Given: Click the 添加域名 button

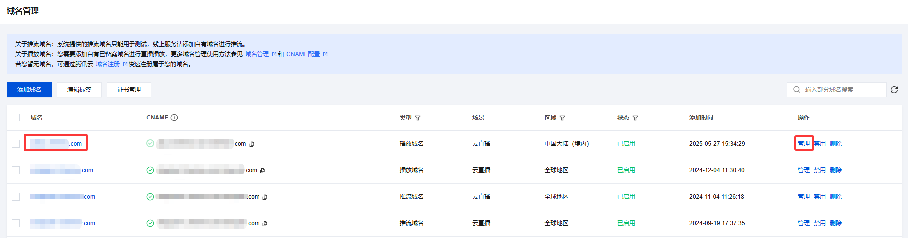Looking at the screenshot, I should click(x=29, y=90).
